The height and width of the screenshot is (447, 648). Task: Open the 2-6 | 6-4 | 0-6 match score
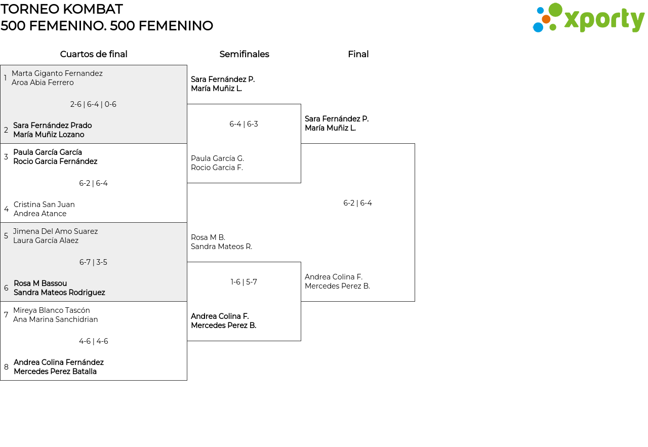(93, 104)
